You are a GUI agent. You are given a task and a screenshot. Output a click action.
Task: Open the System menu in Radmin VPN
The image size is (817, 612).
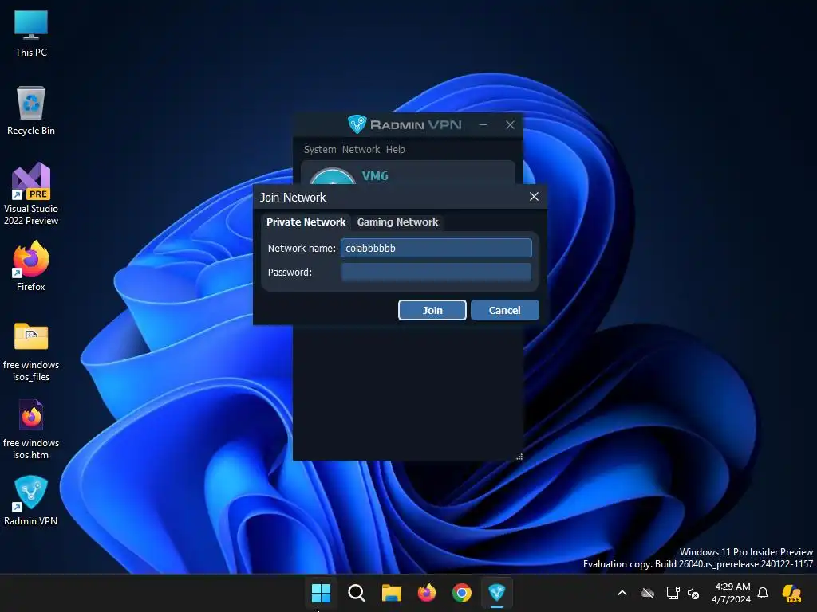coord(320,149)
